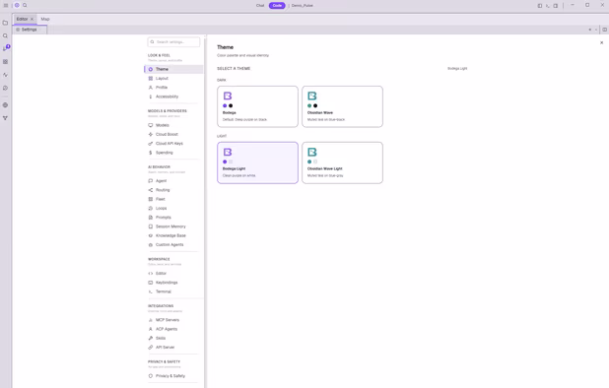Open Skills settings
This screenshot has width=609, height=388.
click(x=173, y=339)
